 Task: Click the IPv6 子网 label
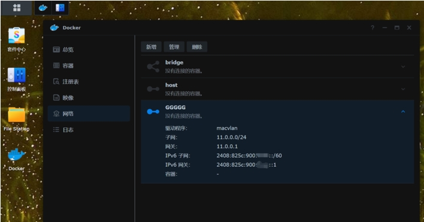pyautogui.click(x=178, y=155)
